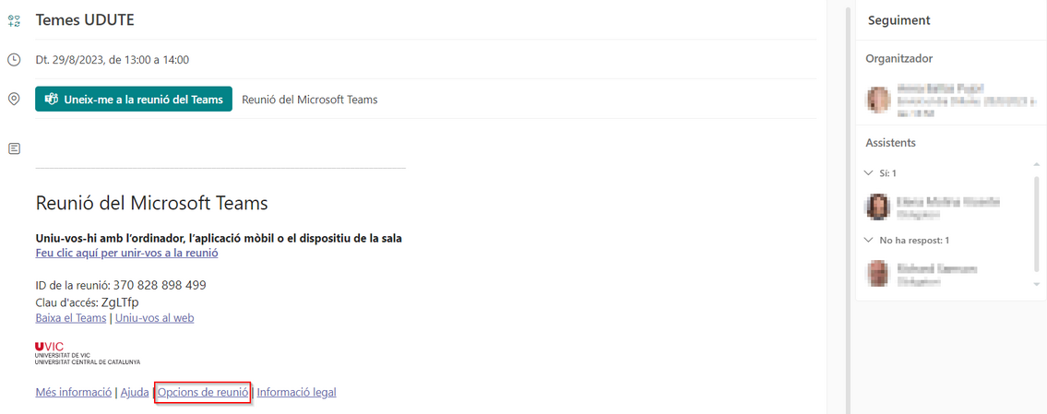
Task: Join with 'Uneix-me a la reunió del Teams'
Action: (x=134, y=99)
